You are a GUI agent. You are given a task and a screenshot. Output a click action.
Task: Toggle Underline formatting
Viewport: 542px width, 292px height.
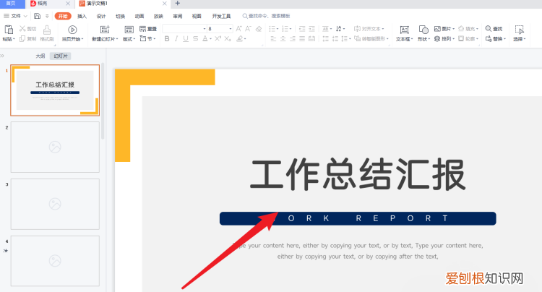[x=186, y=39]
